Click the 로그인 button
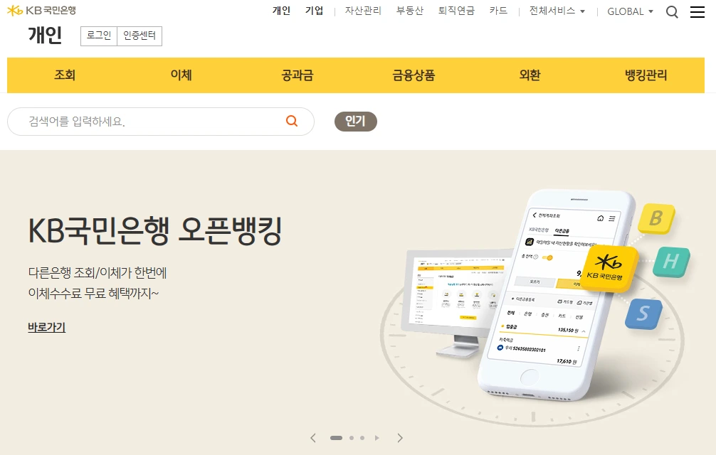 tap(99, 36)
